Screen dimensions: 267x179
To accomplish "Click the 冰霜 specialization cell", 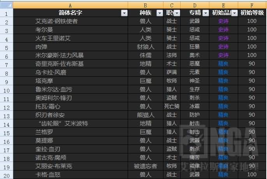I will (x=195, y=107).
